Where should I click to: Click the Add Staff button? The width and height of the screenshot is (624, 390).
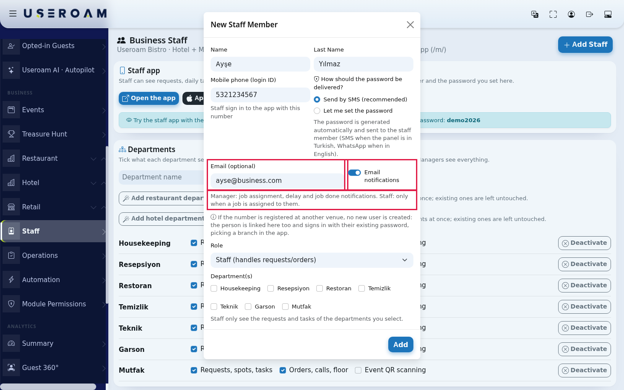[585, 45]
